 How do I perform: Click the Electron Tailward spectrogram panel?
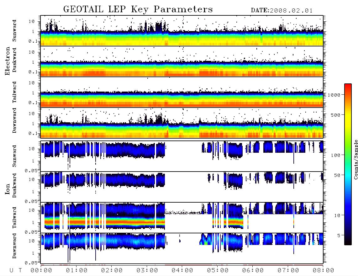(x=182, y=92)
